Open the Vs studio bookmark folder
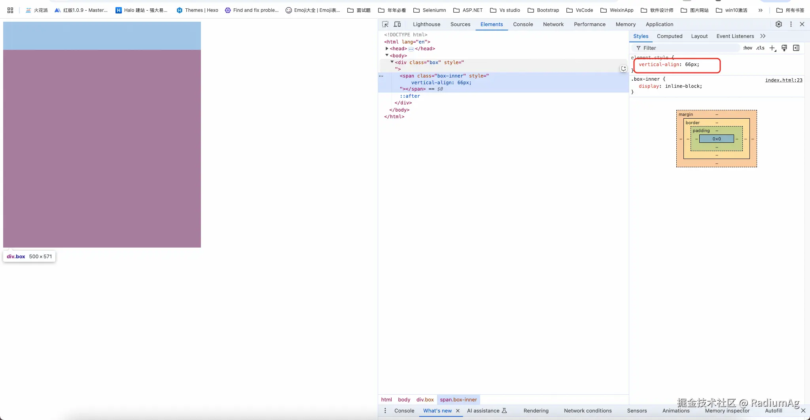Image resolution: width=810 pixels, height=420 pixels. point(505,10)
